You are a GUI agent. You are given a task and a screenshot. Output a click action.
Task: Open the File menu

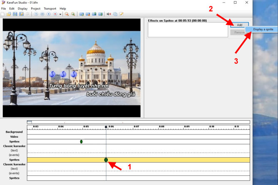pyautogui.click(x=4, y=8)
